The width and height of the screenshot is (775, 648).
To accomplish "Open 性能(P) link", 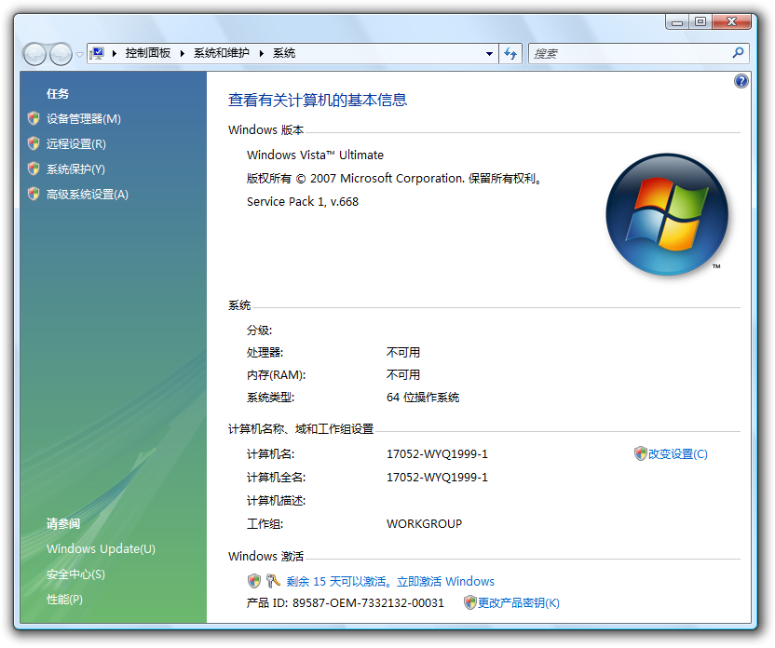I will click(x=65, y=599).
